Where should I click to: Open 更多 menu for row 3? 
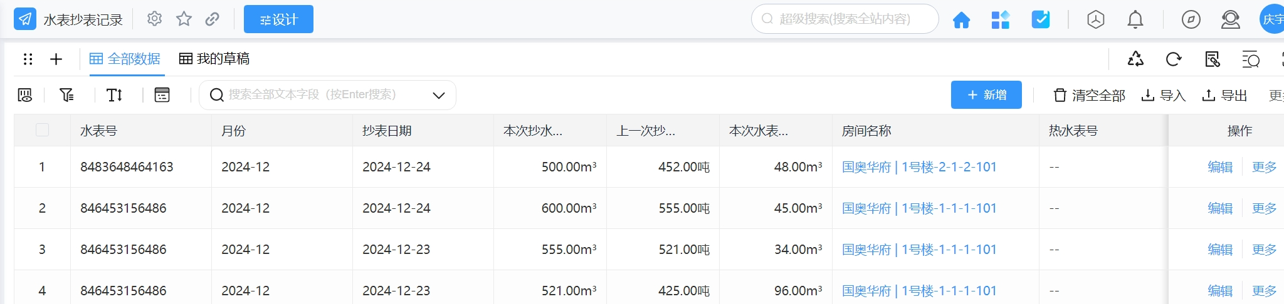point(1264,250)
